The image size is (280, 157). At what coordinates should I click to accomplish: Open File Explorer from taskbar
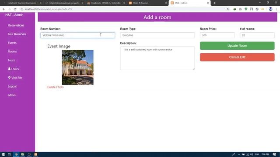point(23,154)
